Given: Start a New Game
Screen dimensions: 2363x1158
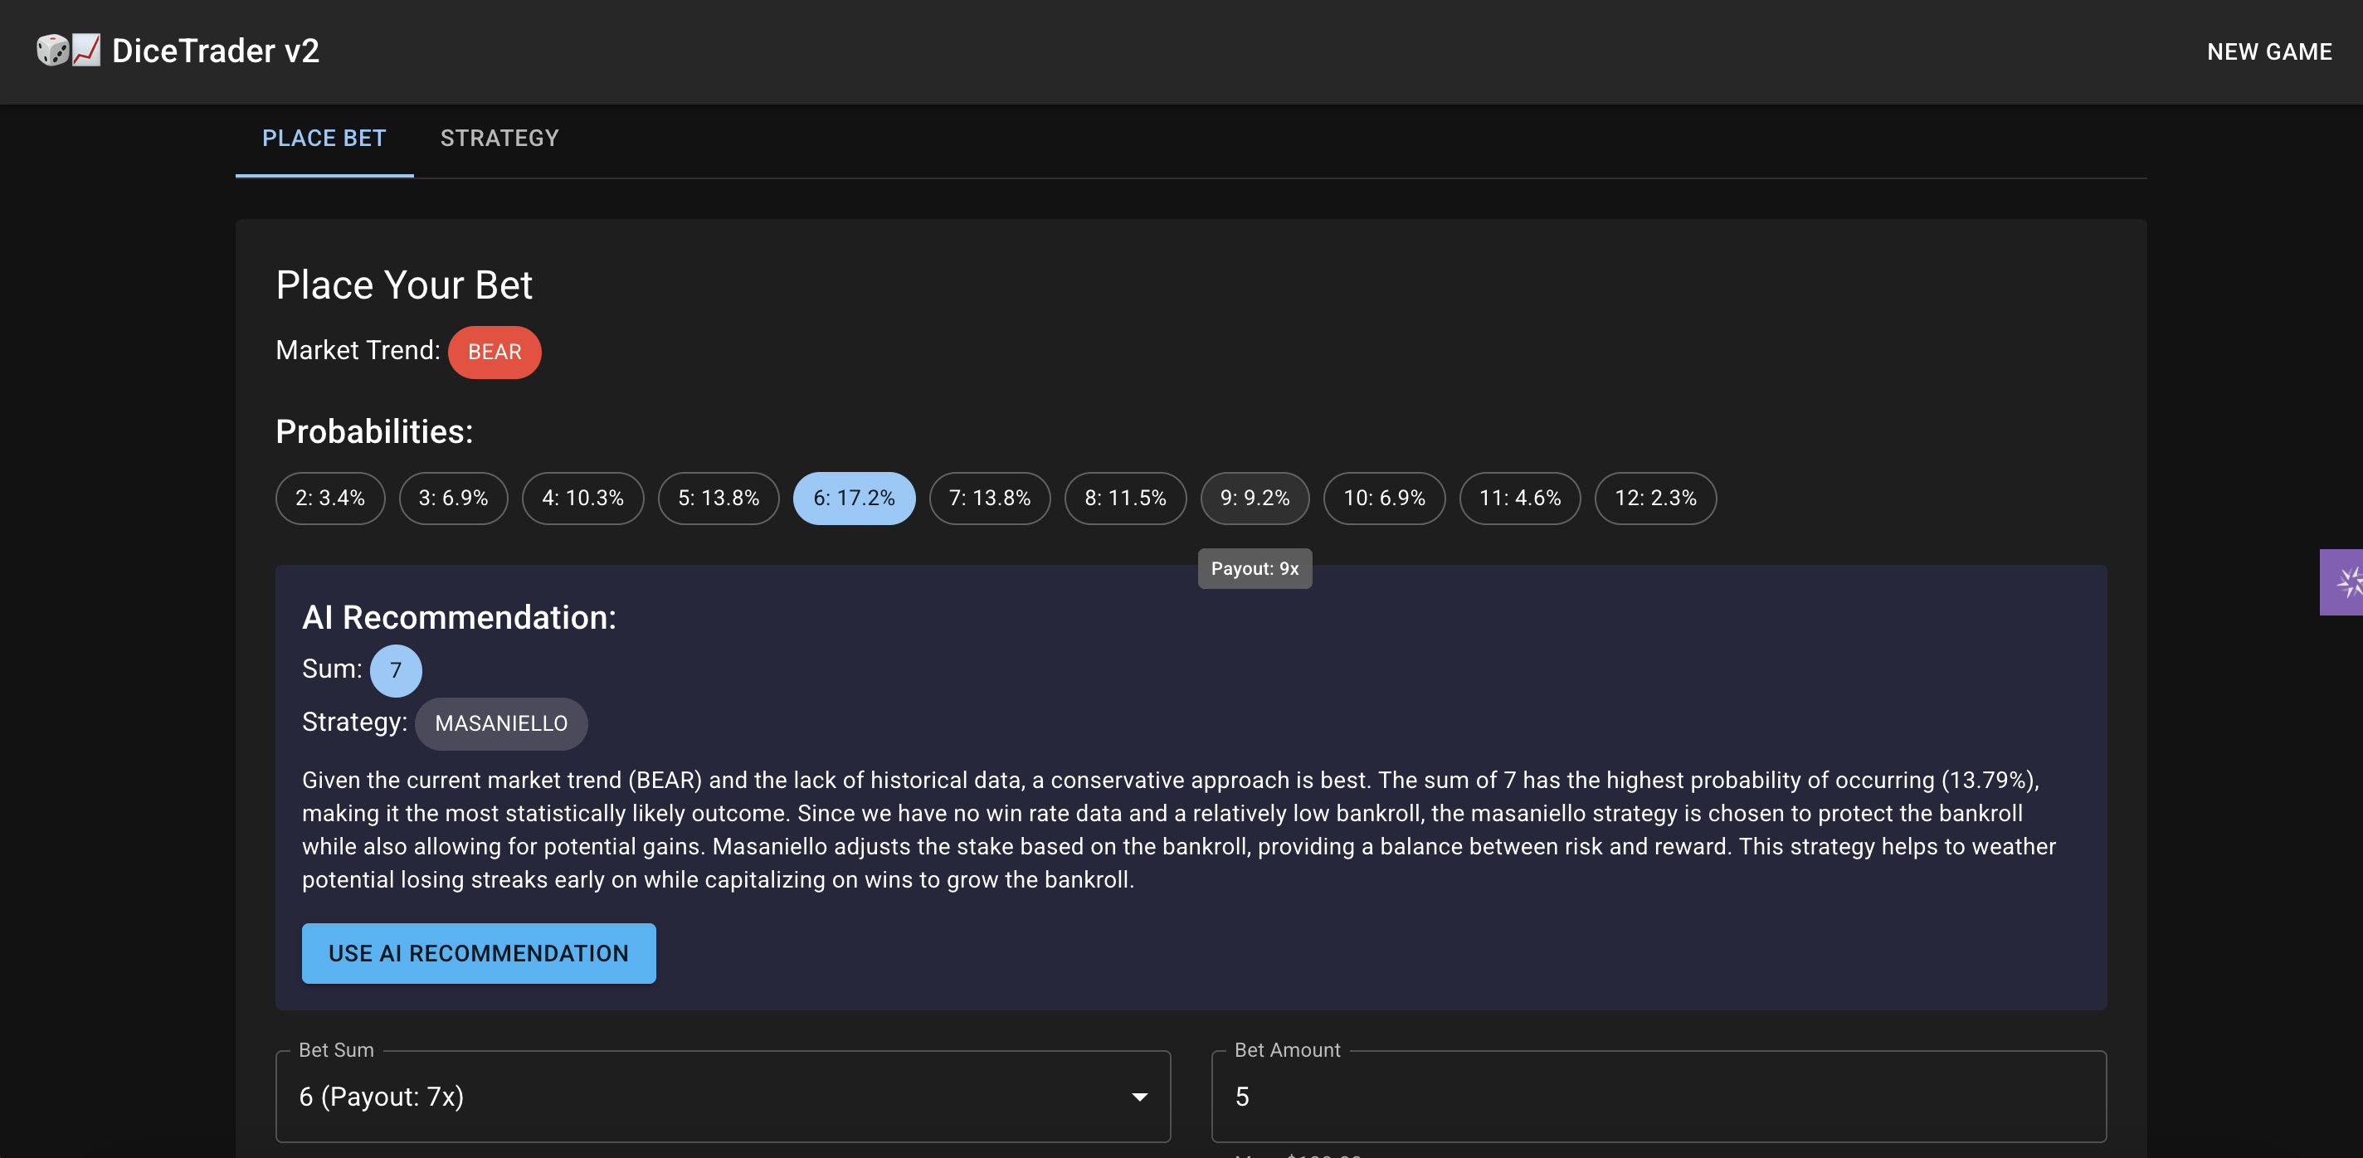Looking at the screenshot, I should (2268, 52).
